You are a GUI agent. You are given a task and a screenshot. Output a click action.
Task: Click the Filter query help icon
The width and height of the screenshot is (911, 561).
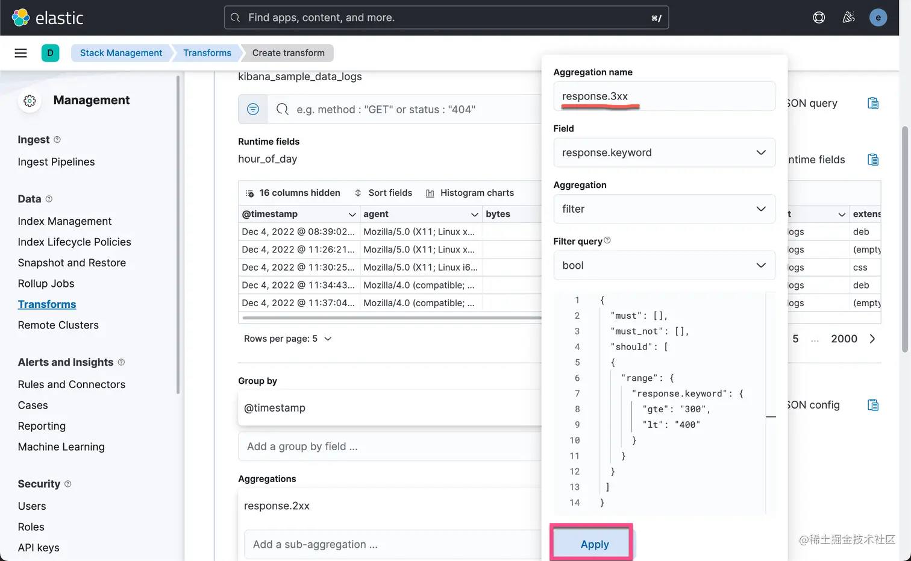click(x=607, y=240)
